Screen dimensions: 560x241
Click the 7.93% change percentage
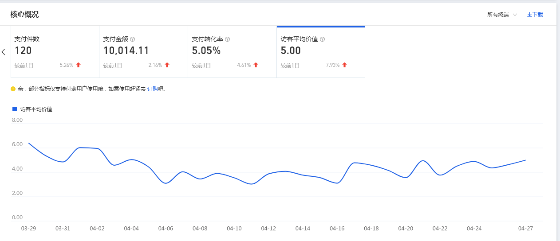[333, 65]
